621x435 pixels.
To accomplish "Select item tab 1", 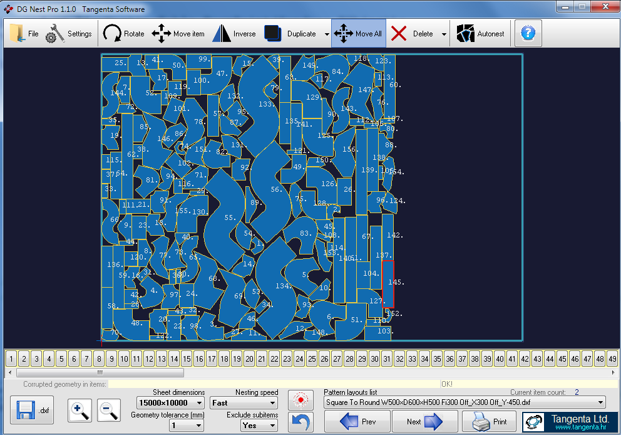I will (x=11, y=359).
